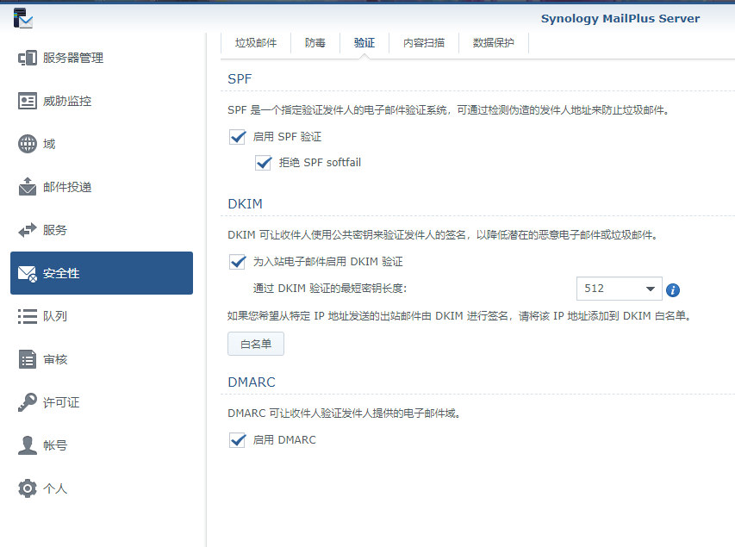Disable 启用 SPF 验证 checkbox
This screenshot has width=735, height=547.
(x=238, y=137)
